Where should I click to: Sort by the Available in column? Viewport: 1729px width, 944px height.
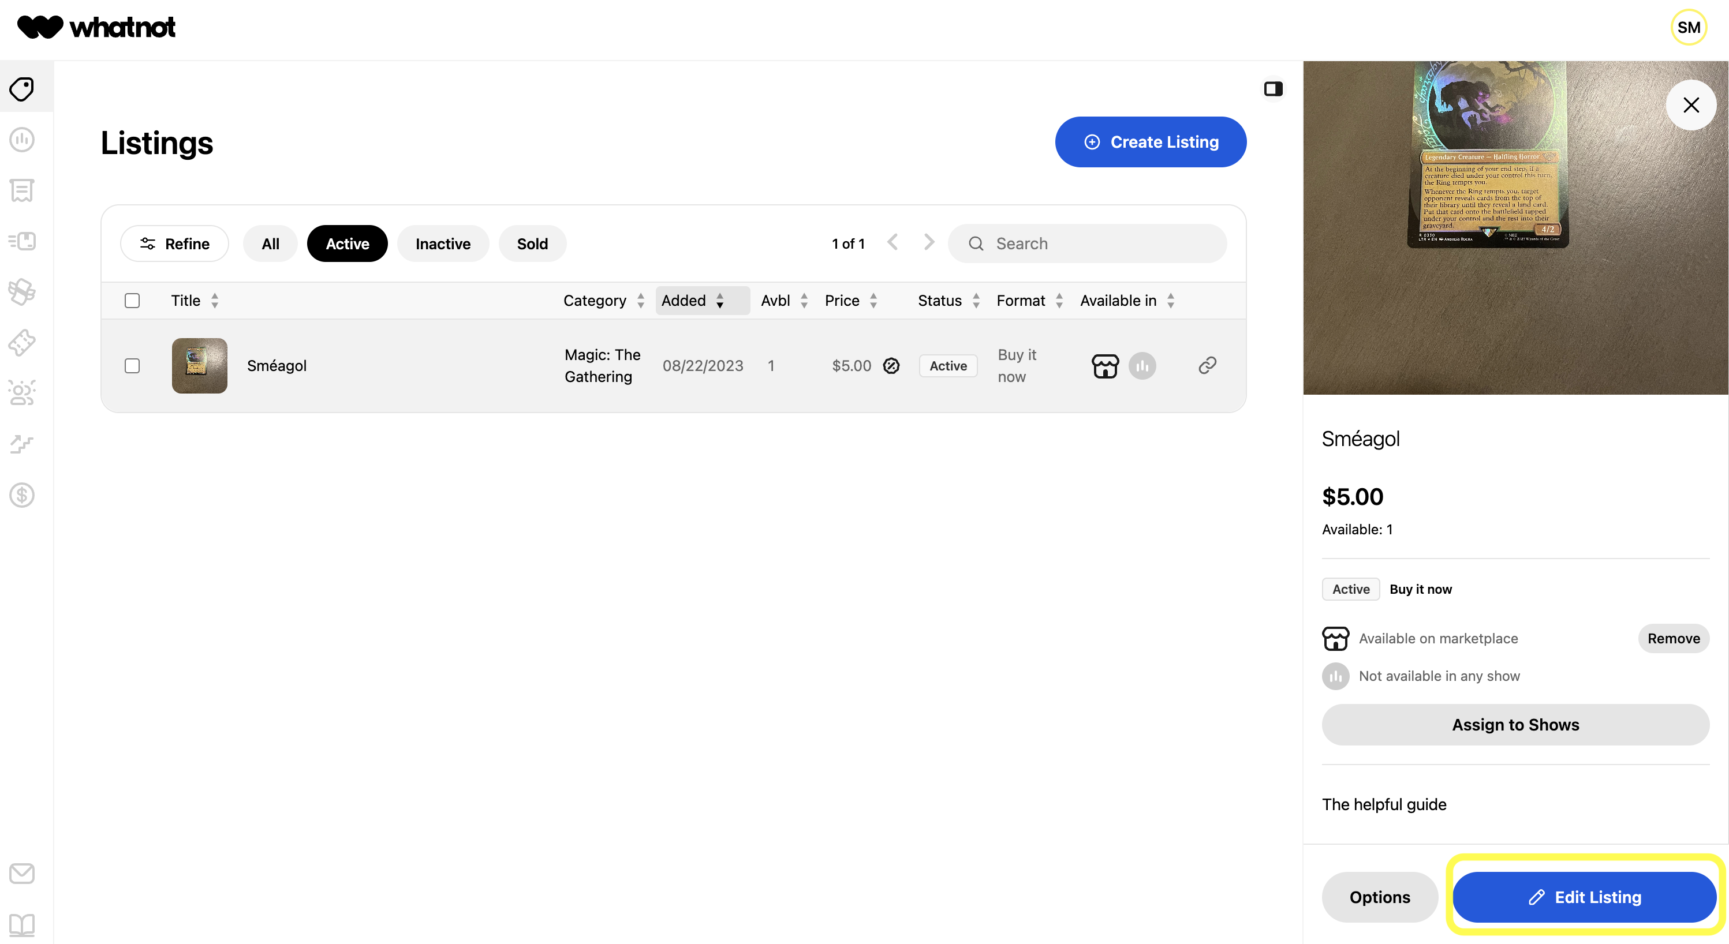(1127, 301)
